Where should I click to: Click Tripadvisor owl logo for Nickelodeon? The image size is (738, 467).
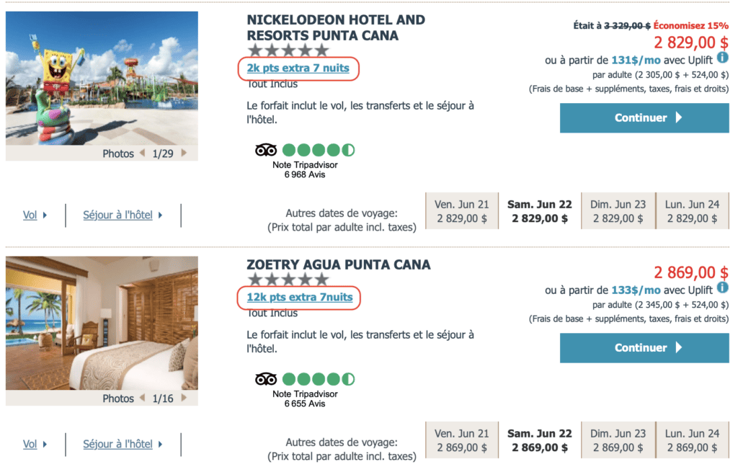tap(266, 150)
